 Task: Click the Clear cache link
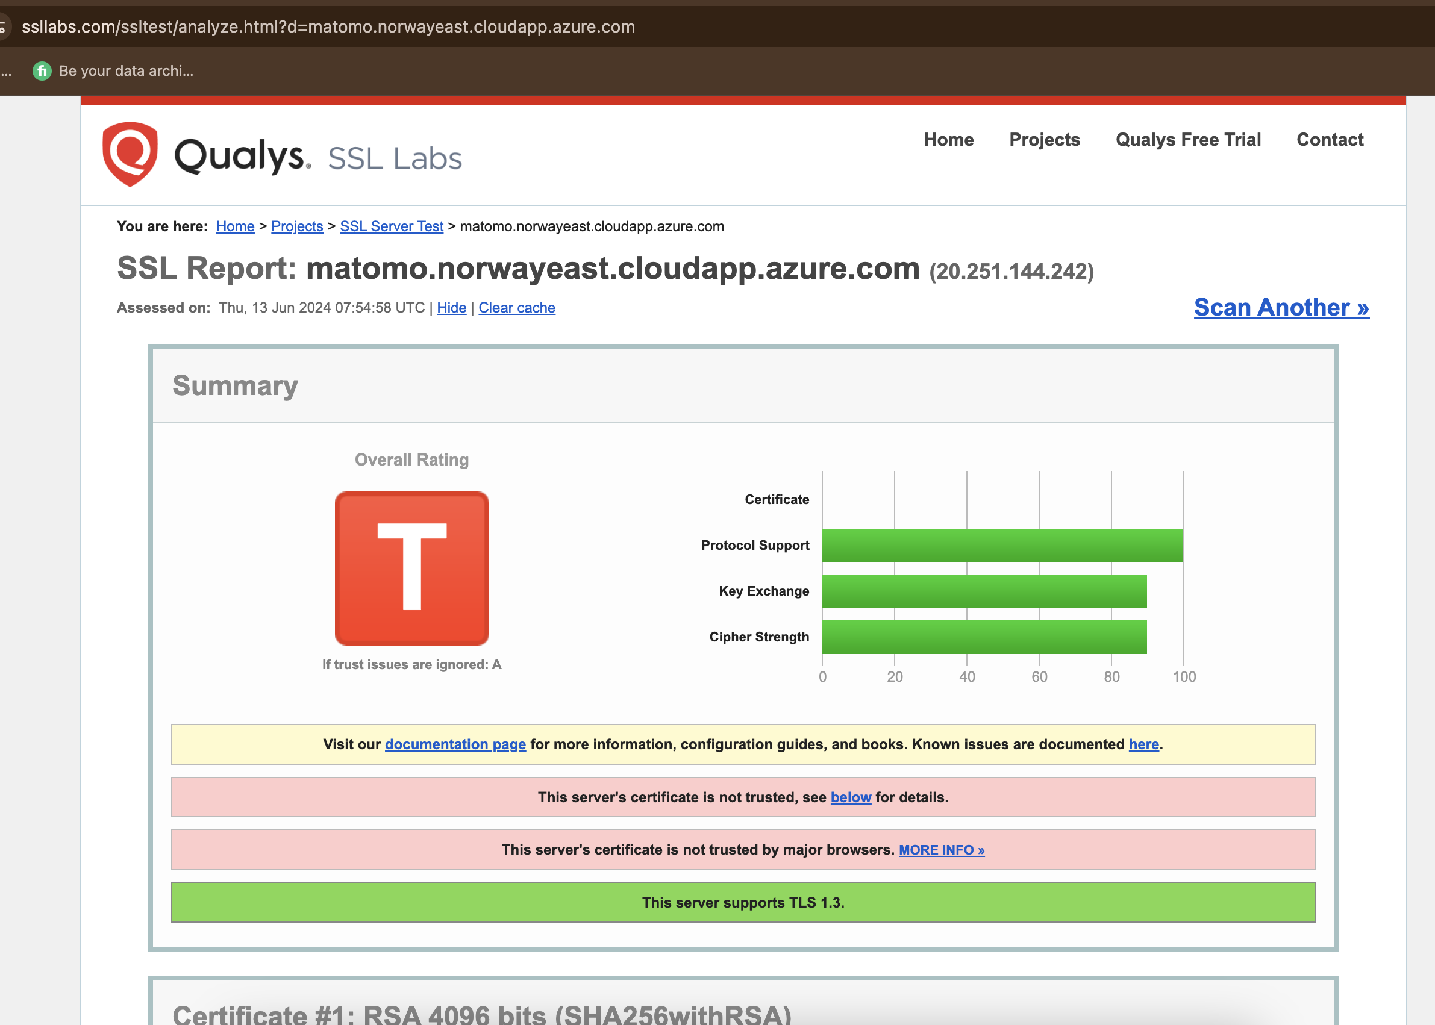(x=516, y=307)
